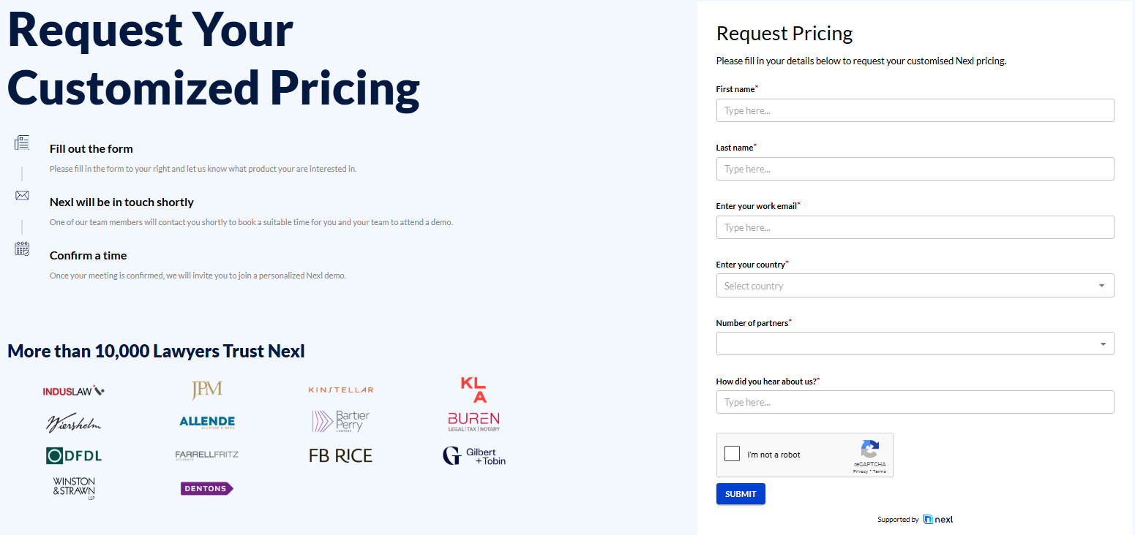Click the reCAPTCHA badge logo
Viewport: 1135px width, 535px height.
[x=870, y=449]
